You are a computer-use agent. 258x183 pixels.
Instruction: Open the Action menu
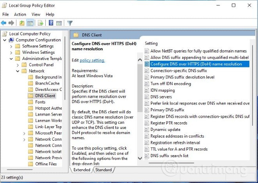tap(20, 14)
